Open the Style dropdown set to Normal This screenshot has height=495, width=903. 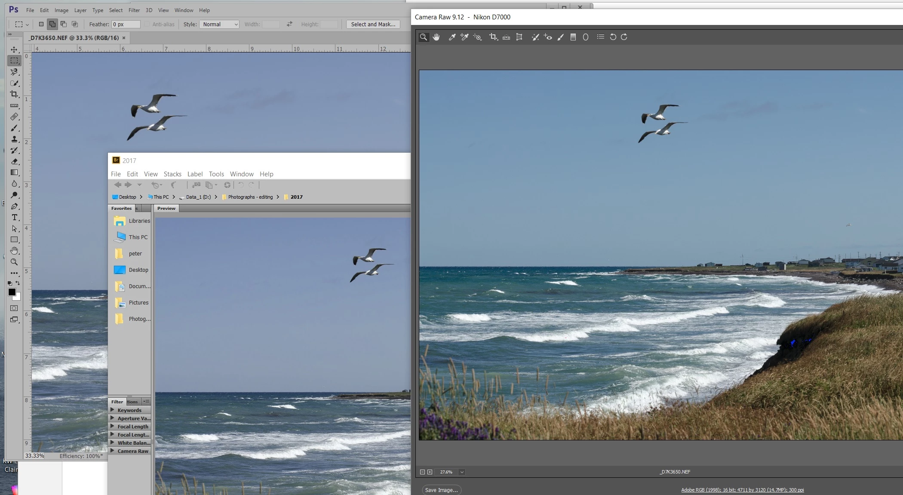point(219,24)
